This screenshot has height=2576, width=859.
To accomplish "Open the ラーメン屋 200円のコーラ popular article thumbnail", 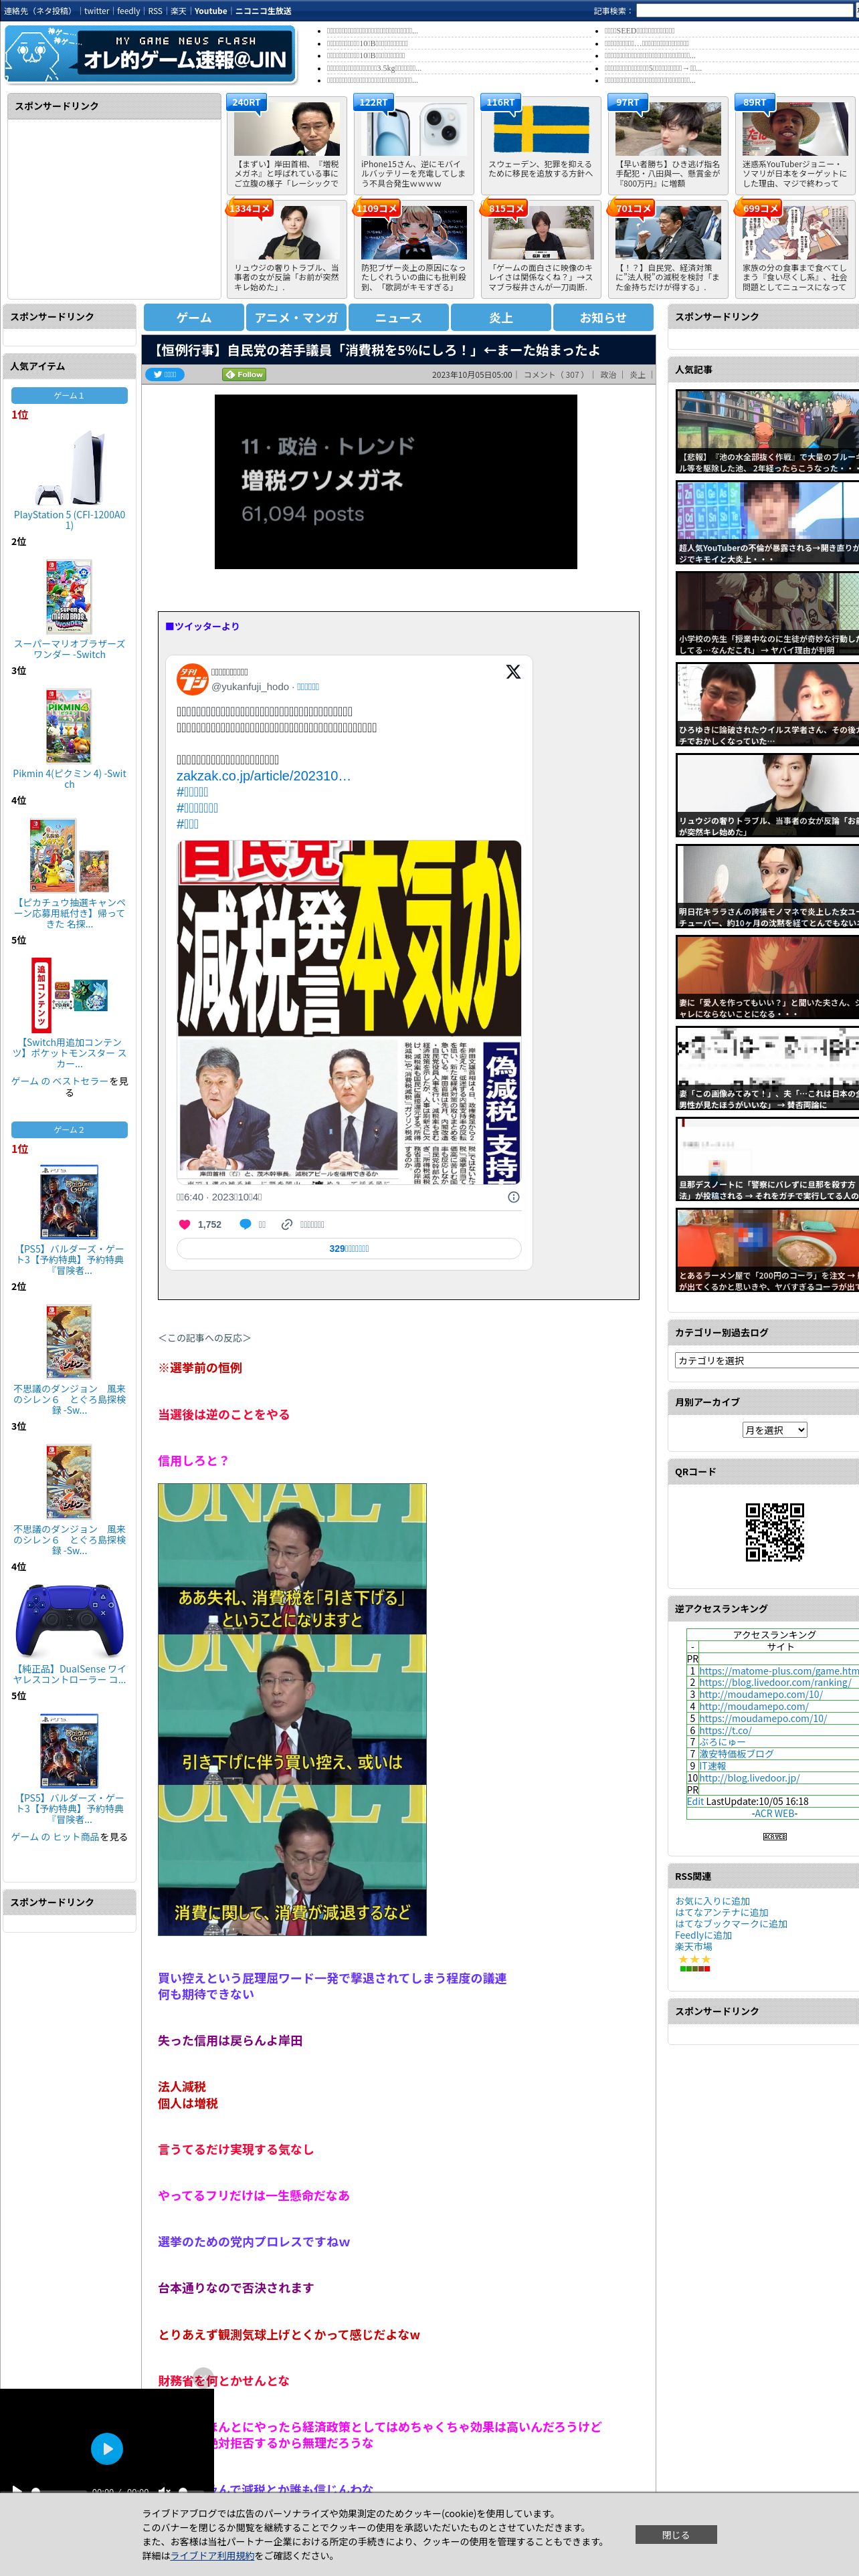I will coord(767,1251).
